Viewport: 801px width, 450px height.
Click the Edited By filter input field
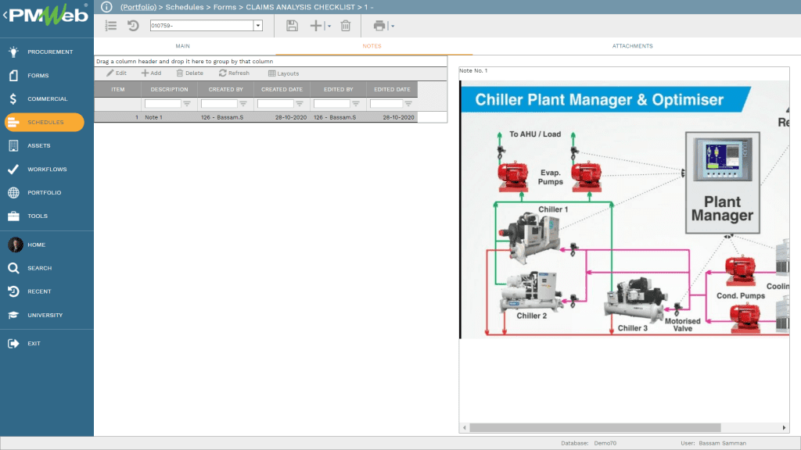[332, 104]
